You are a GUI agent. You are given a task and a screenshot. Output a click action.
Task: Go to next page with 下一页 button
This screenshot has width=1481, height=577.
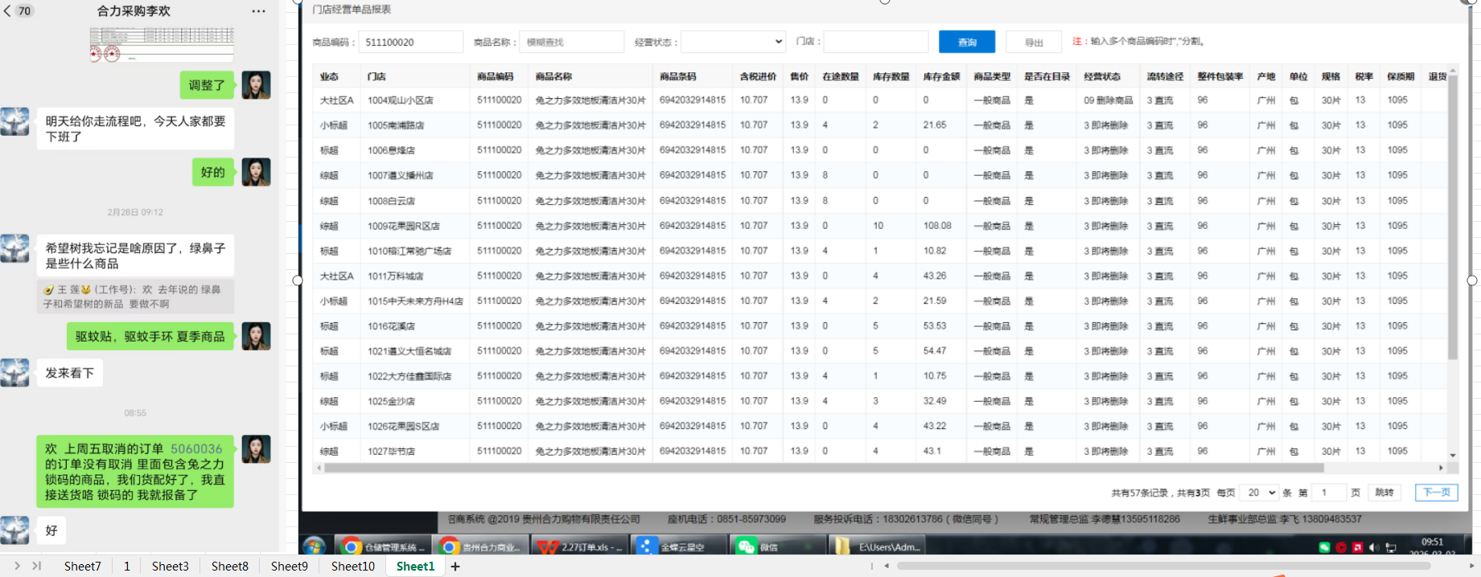click(x=1436, y=493)
